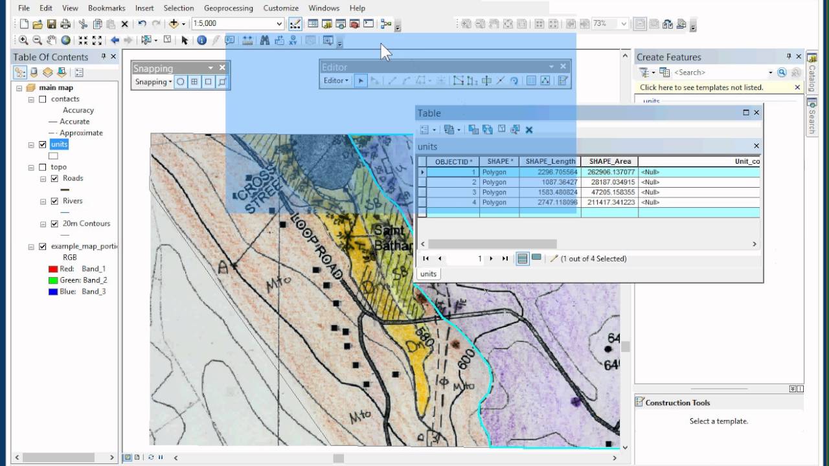The width and height of the screenshot is (829, 466).
Task: Launch ModelBuilder from the standard toolbar
Action: 386,24
